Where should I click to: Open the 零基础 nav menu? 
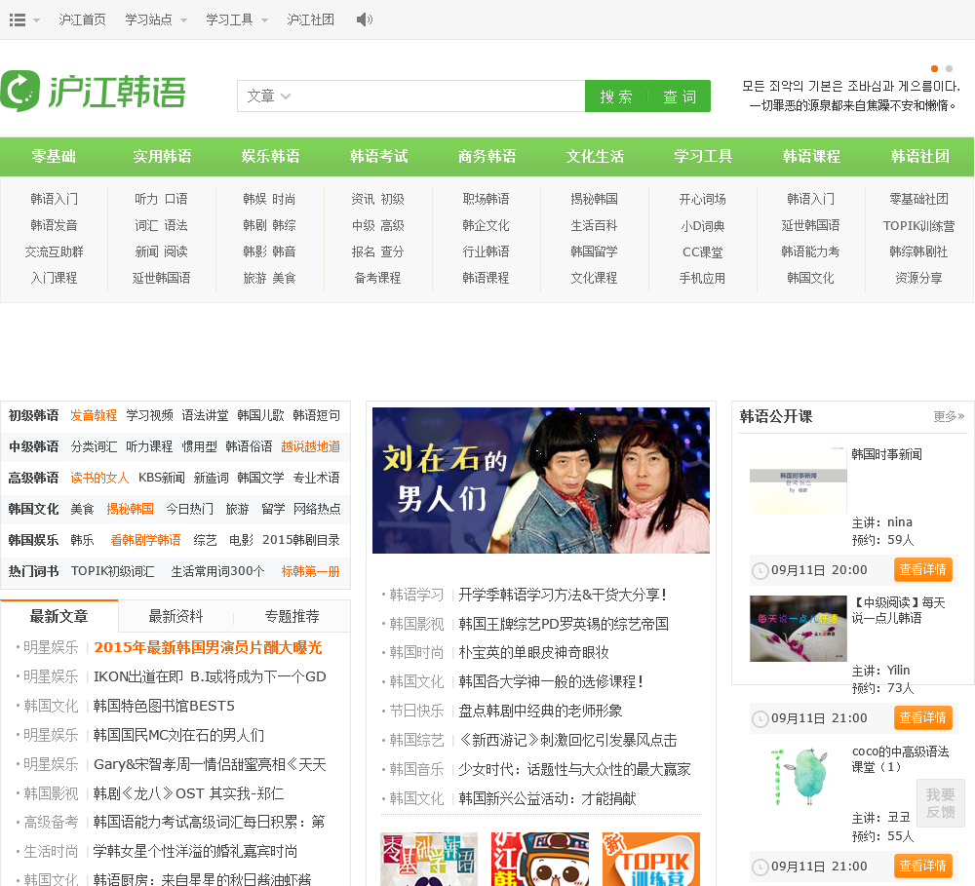pos(54,156)
